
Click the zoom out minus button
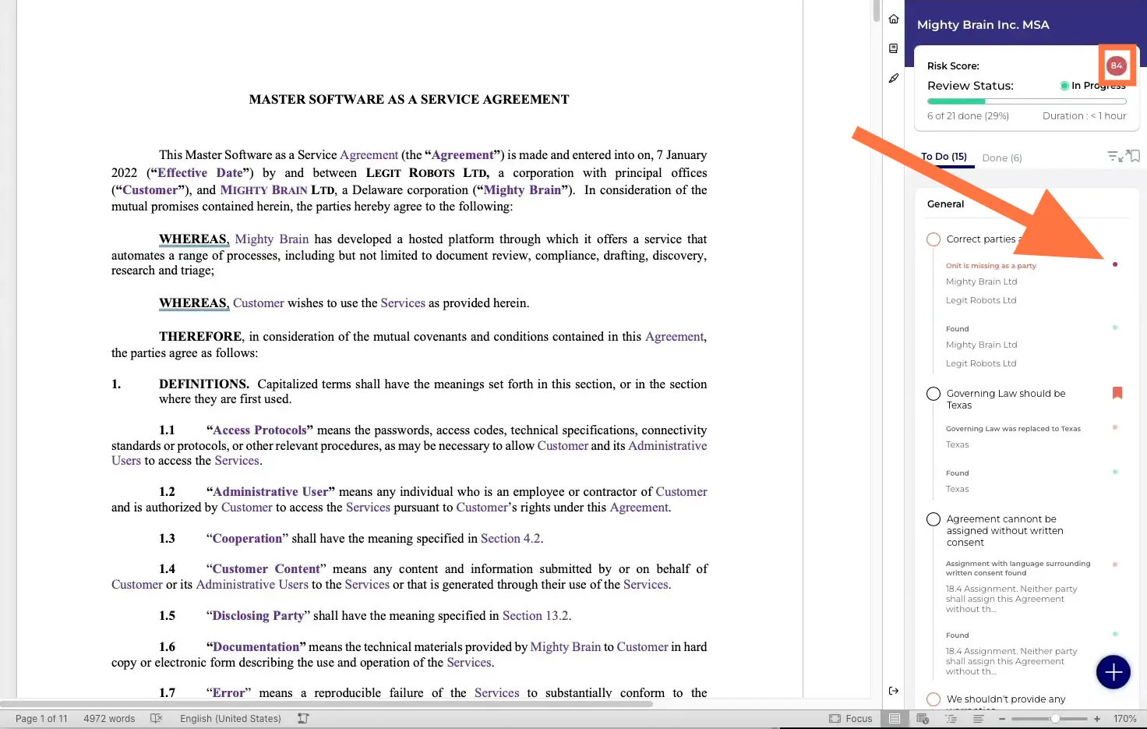coord(1001,719)
